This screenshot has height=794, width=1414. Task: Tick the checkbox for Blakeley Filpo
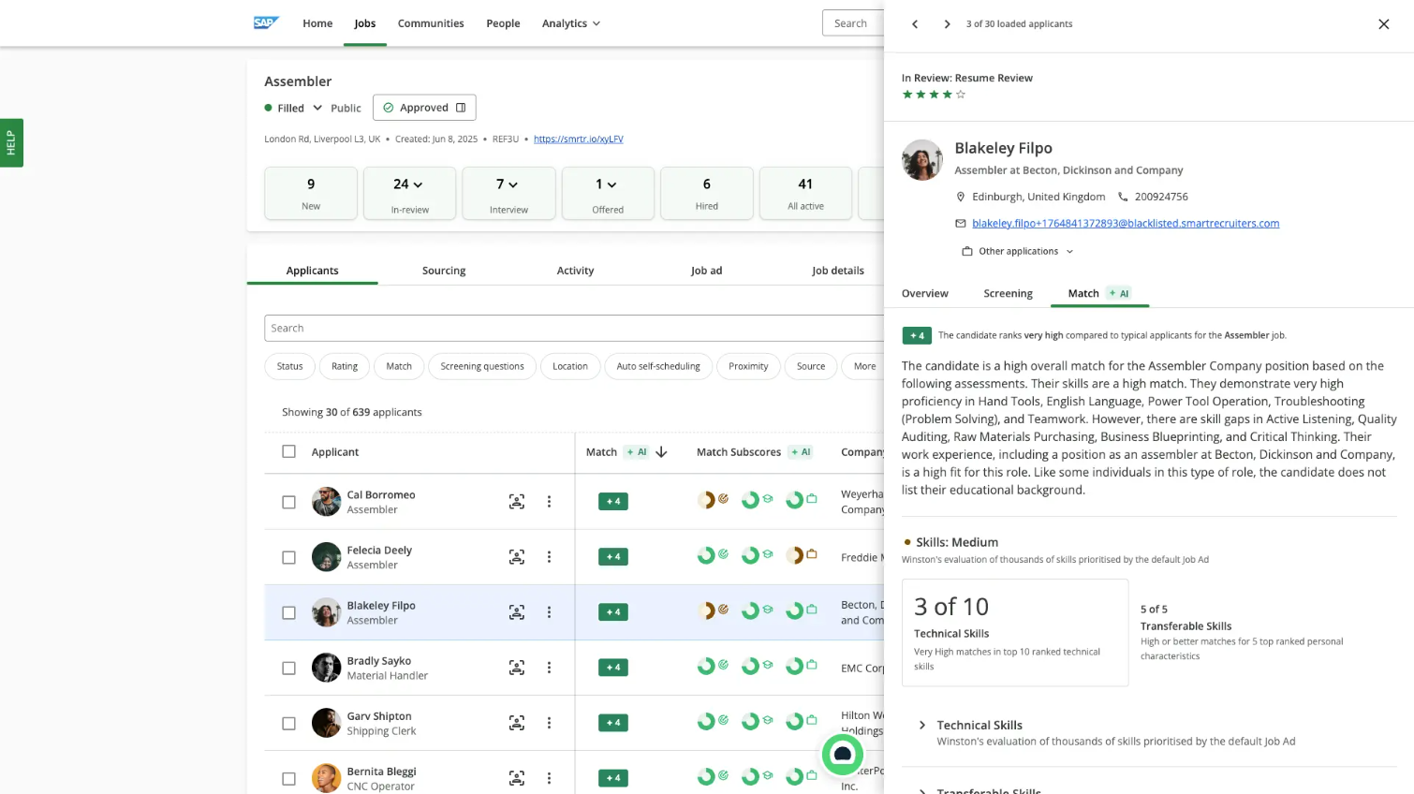tap(288, 612)
